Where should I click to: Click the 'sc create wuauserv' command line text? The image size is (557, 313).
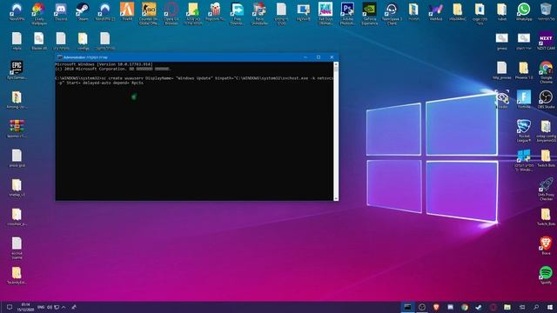coord(195,80)
